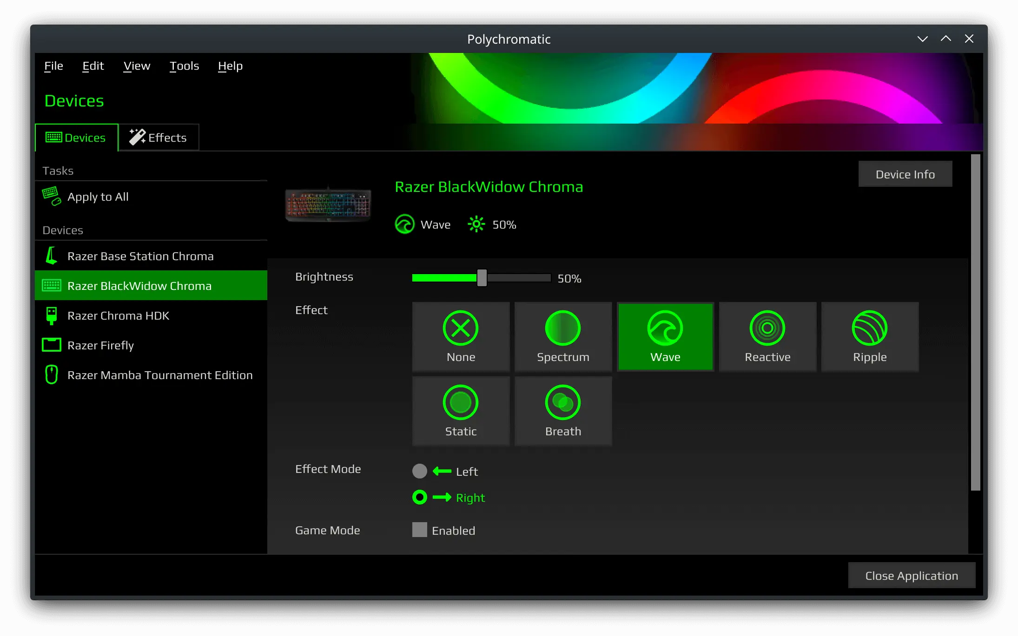1018x636 pixels.
Task: Select the Reactive effect icon
Action: pyautogui.click(x=767, y=336)
